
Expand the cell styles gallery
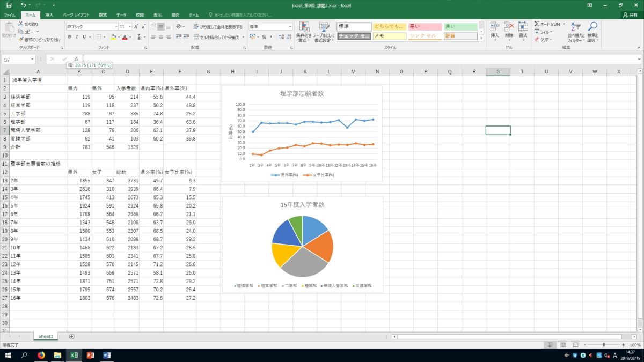tap(481, 39)
